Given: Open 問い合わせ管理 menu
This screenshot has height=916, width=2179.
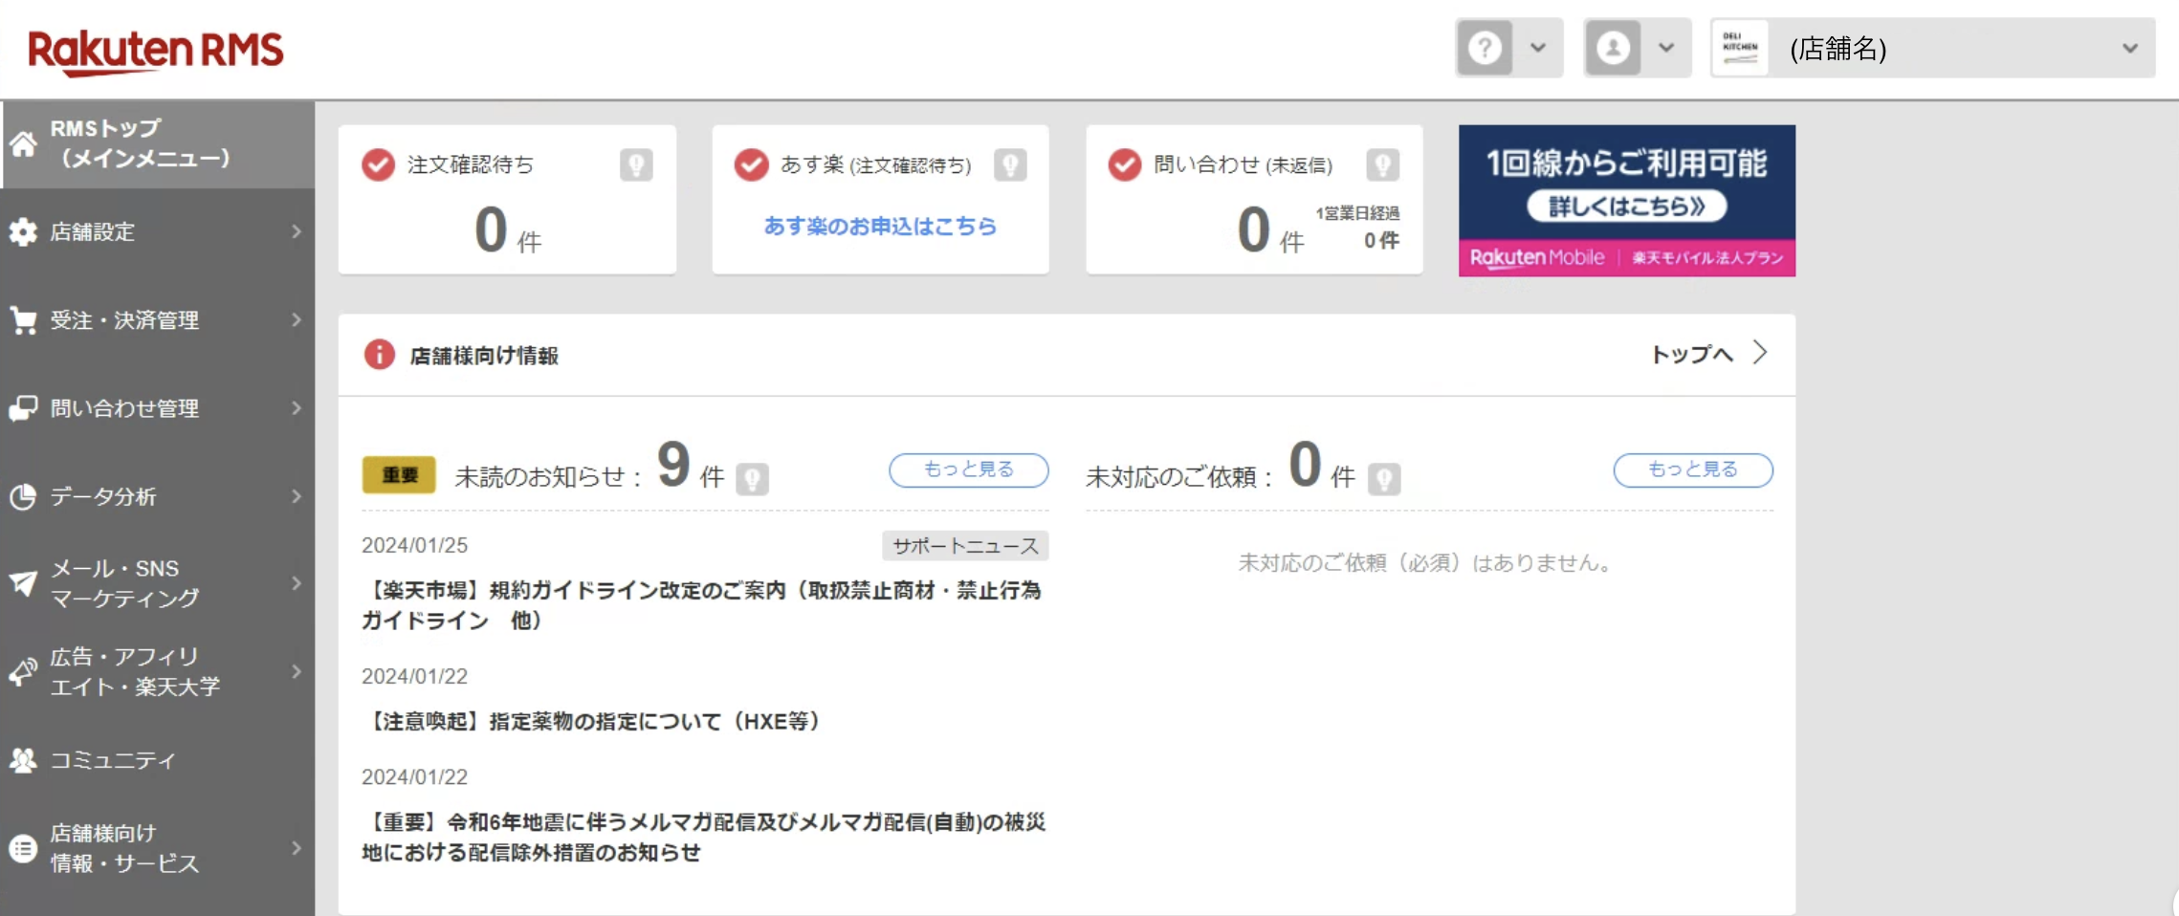Looking at the screenshot, I should pos(157,408).
